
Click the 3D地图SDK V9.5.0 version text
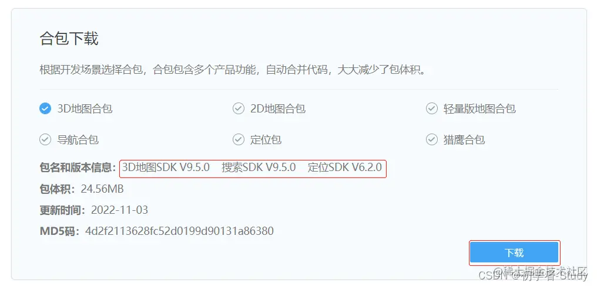coord(166,168)
